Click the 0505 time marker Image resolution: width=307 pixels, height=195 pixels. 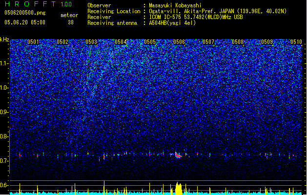point(150,42)
